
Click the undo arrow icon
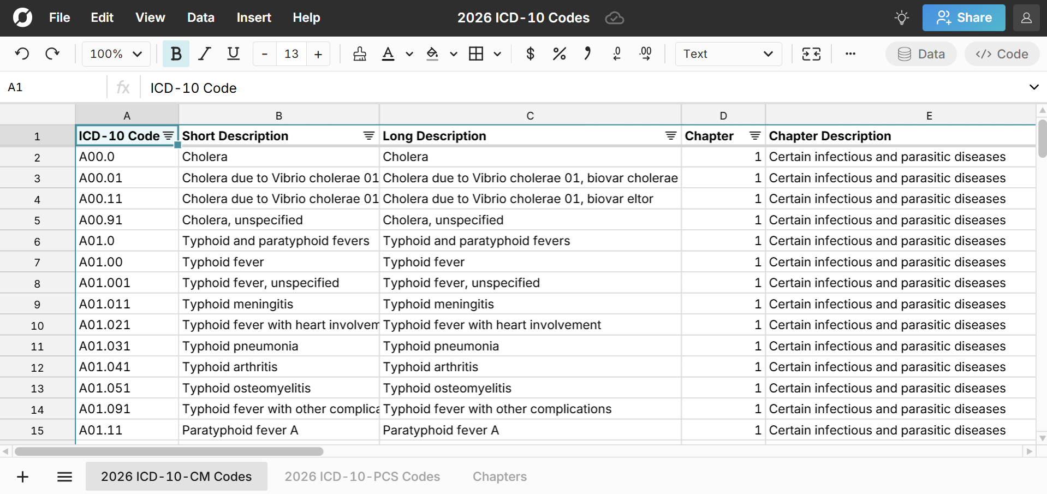(x=22, y=53)
